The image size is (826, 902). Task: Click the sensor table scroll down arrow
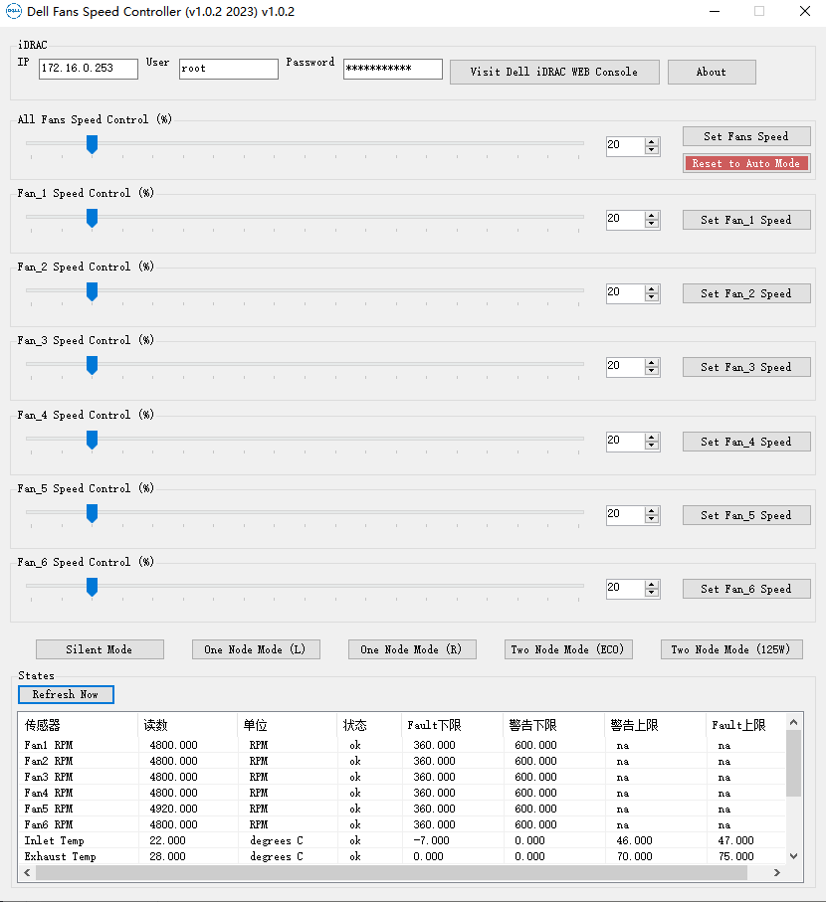pos(794,856)
